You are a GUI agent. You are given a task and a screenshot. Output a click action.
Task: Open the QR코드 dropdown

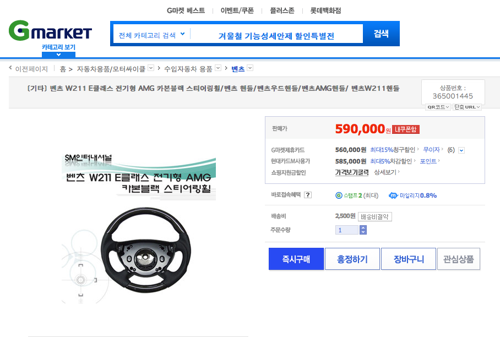[438, 107]
